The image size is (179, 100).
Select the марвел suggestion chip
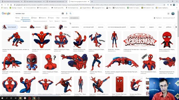tap(152, 27)
